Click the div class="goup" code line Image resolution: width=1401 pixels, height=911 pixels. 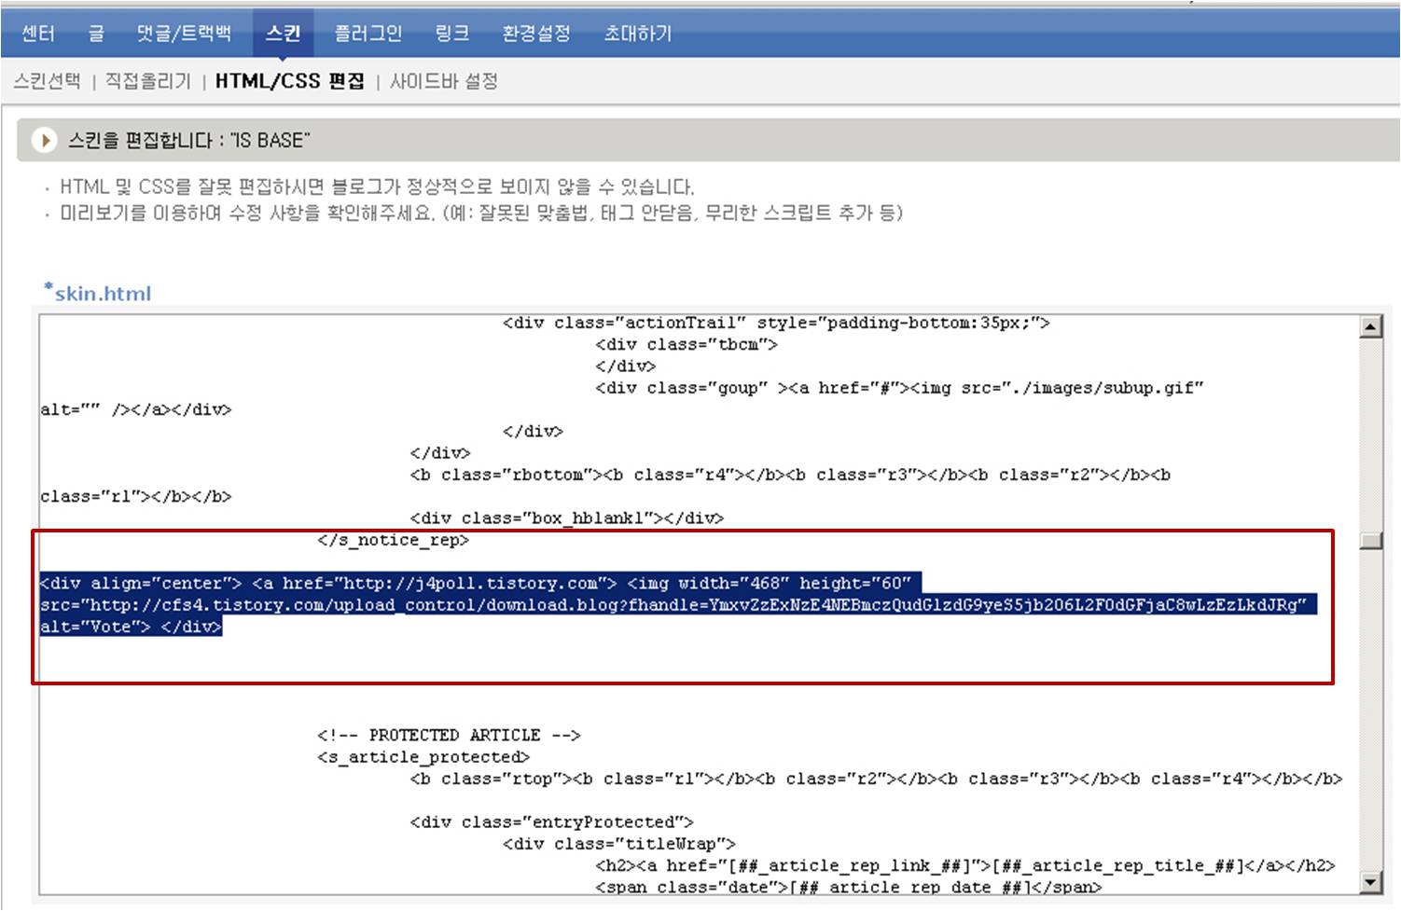coord(900,388)
